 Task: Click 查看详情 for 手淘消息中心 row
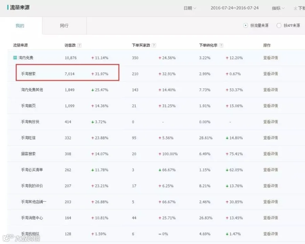[x=270, y=218]
